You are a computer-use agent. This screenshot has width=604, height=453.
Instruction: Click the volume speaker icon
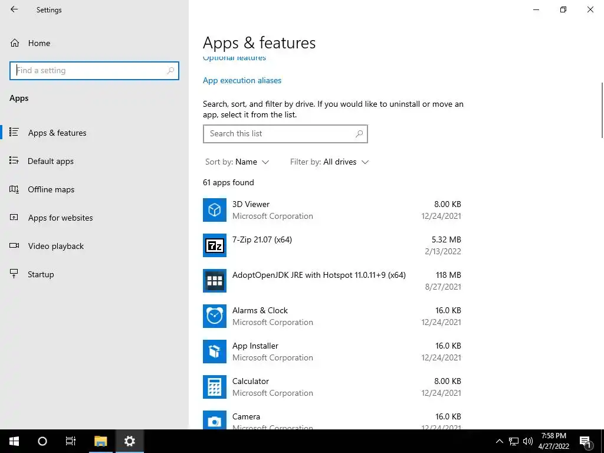click(528, 441)
